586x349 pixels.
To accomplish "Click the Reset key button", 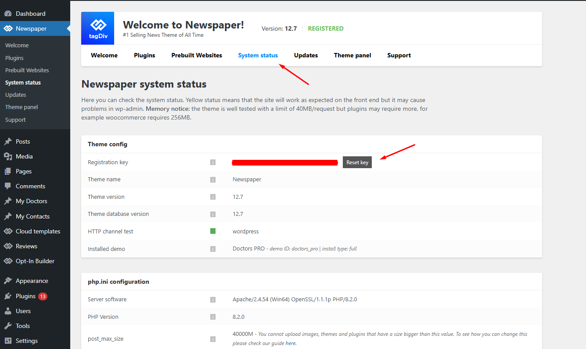I will (x=357, y=162).
